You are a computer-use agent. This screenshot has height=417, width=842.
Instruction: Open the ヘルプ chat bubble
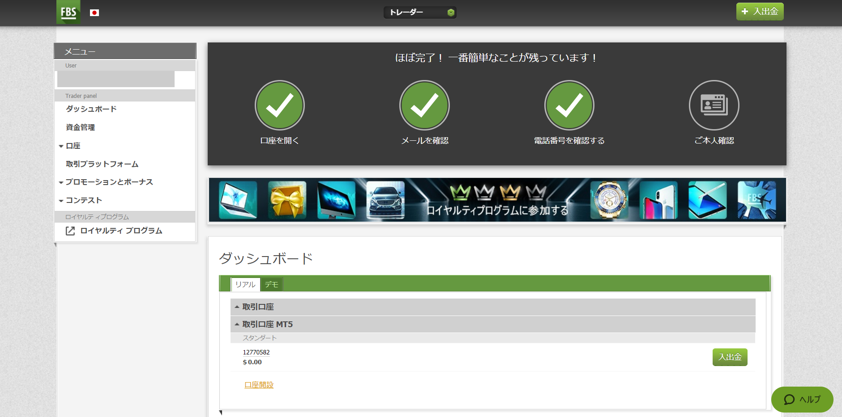click(802, 399)
